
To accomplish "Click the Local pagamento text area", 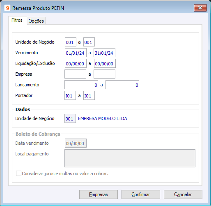I will pos(130,158).
